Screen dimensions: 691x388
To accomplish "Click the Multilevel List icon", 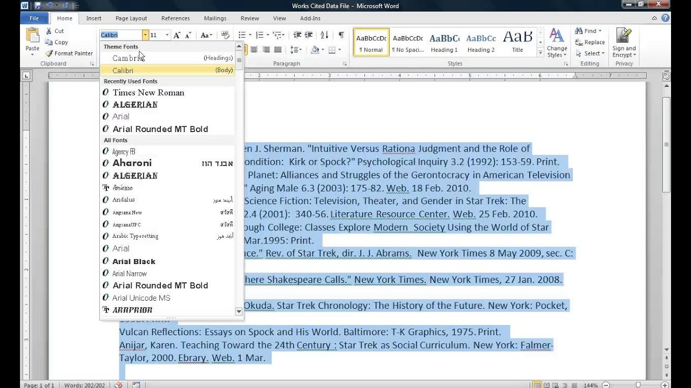I will point(277,35).
